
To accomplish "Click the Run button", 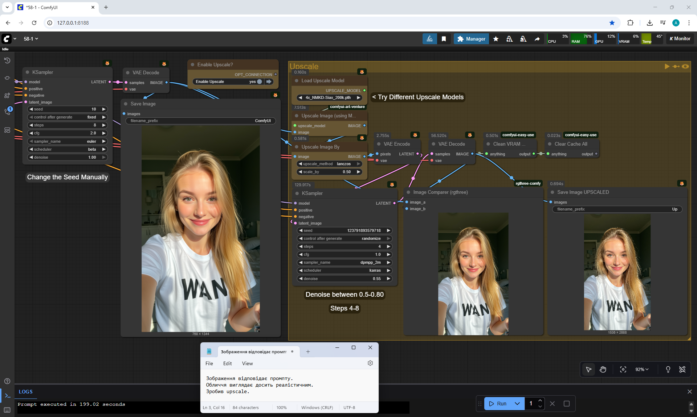I will 498,403.
